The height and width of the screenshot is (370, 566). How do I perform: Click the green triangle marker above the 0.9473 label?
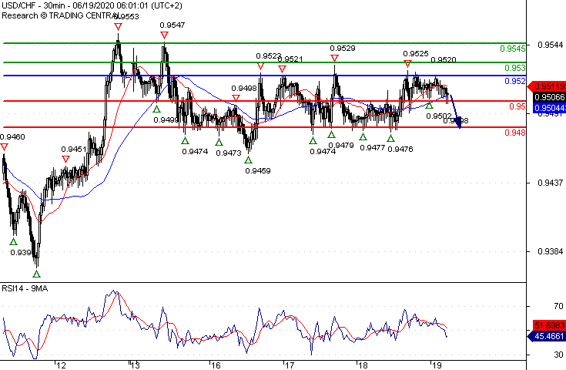point(219,142)
